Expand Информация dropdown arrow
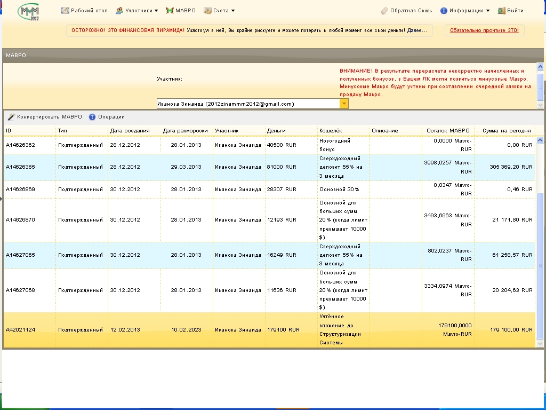The height and width of the screenshot is (410, 546). (488, 11)
